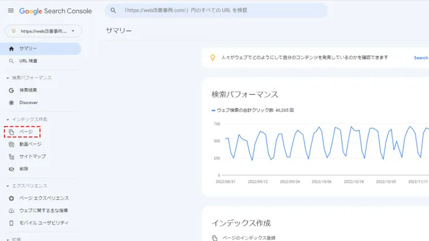This screenshot has width=429, height=241.
Task: Open the property selector dropdown
Action: (x=44, y=31)
